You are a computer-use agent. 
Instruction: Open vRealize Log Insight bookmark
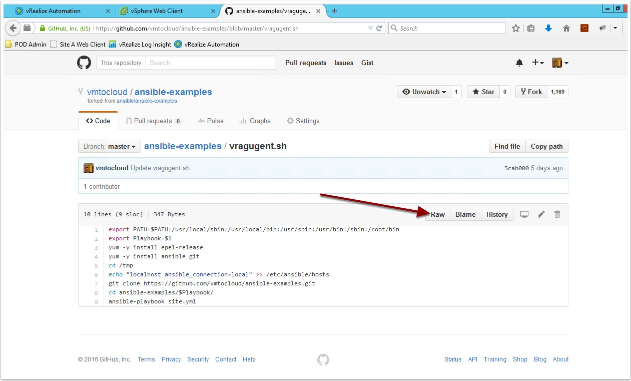point(140,44)
